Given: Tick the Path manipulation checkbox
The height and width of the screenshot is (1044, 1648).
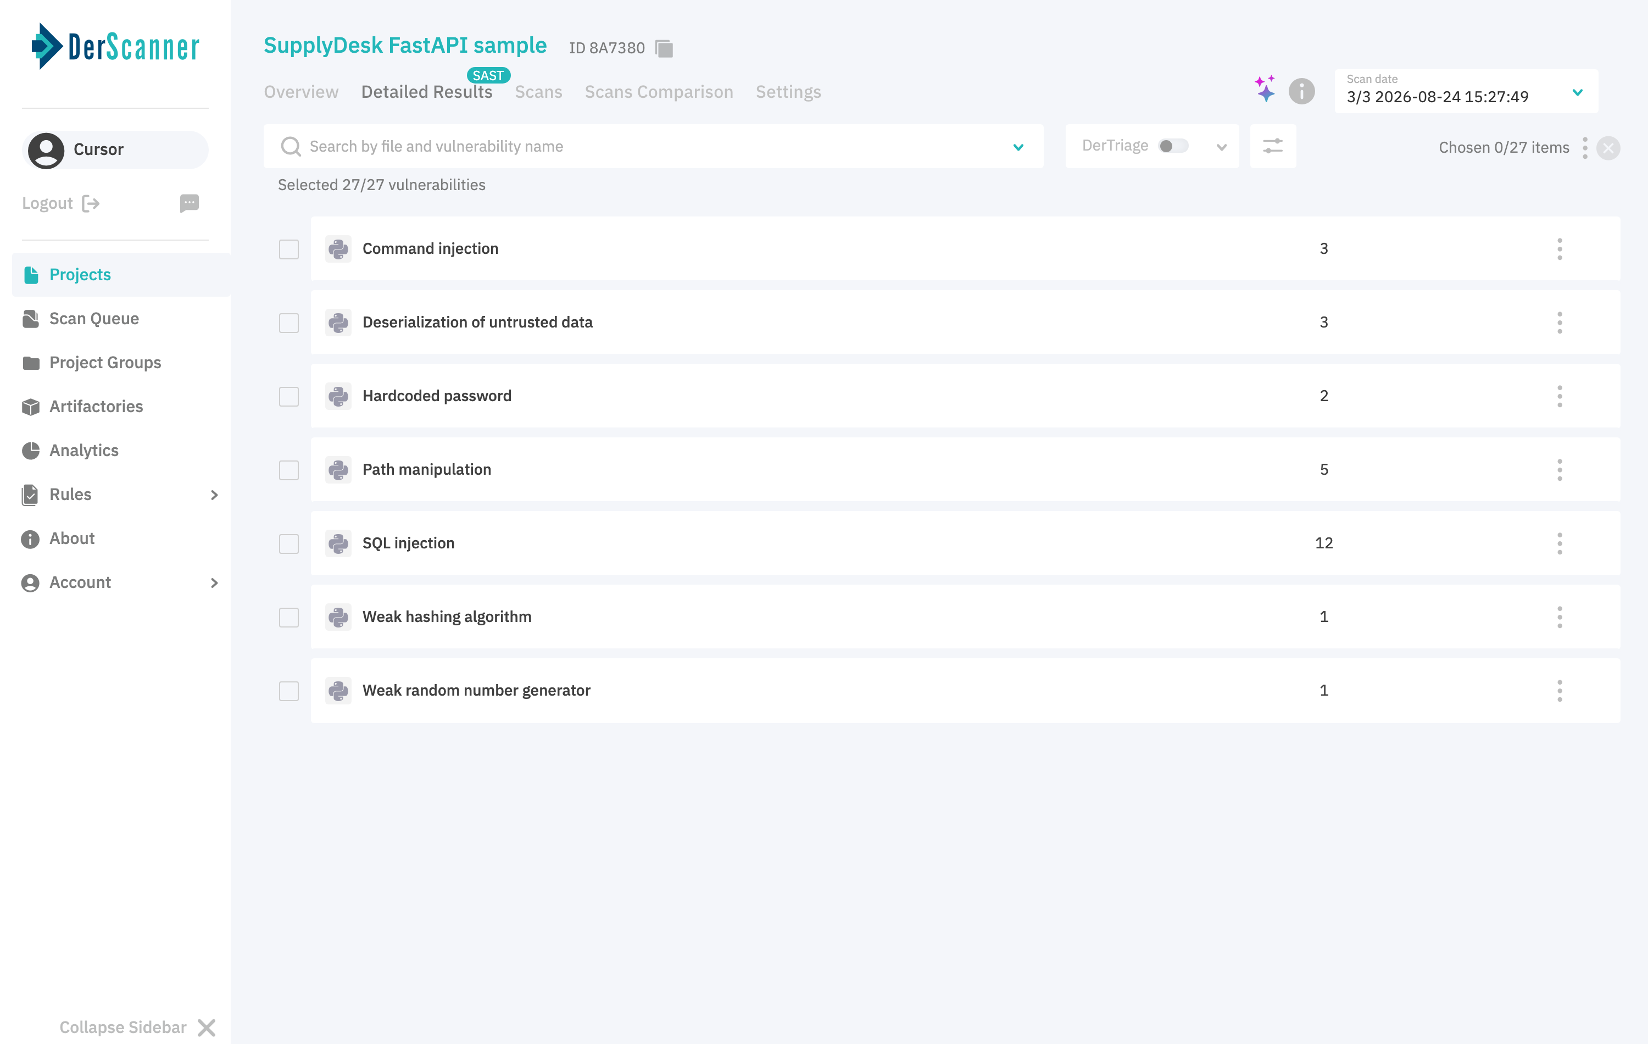Looking at the screenshot, I should (289, 470).
